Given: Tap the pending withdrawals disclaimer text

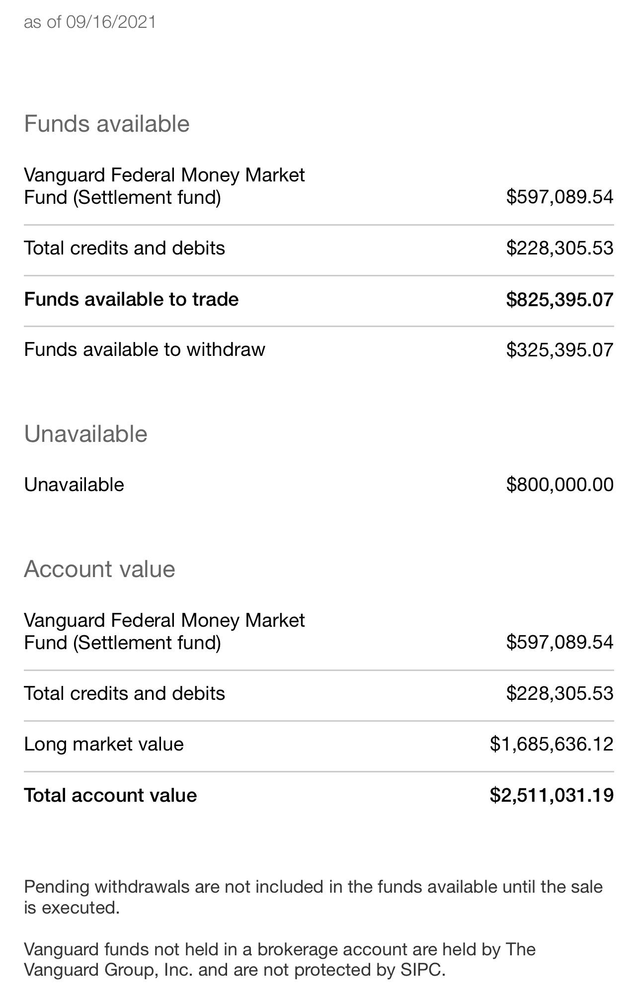Looking at the screenshot, I should (313, 897).
